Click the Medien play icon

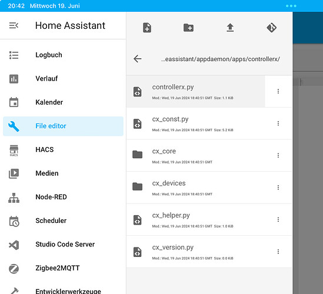pyautogui.click(x=14, y=173)
